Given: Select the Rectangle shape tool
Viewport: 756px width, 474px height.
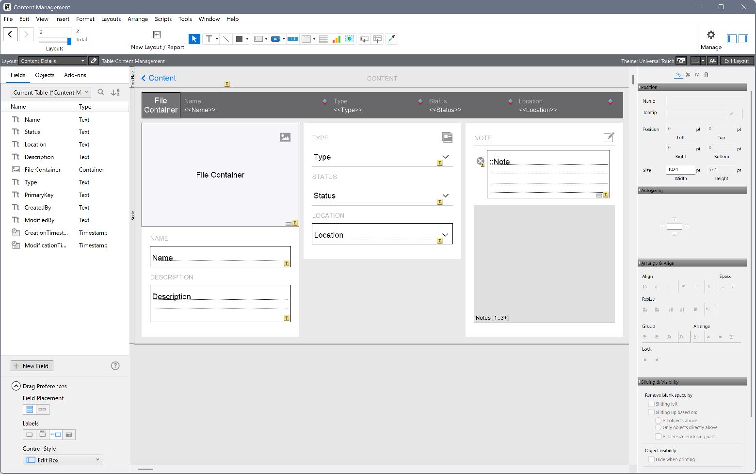Looking at the screenshot, I should [239, 39].
